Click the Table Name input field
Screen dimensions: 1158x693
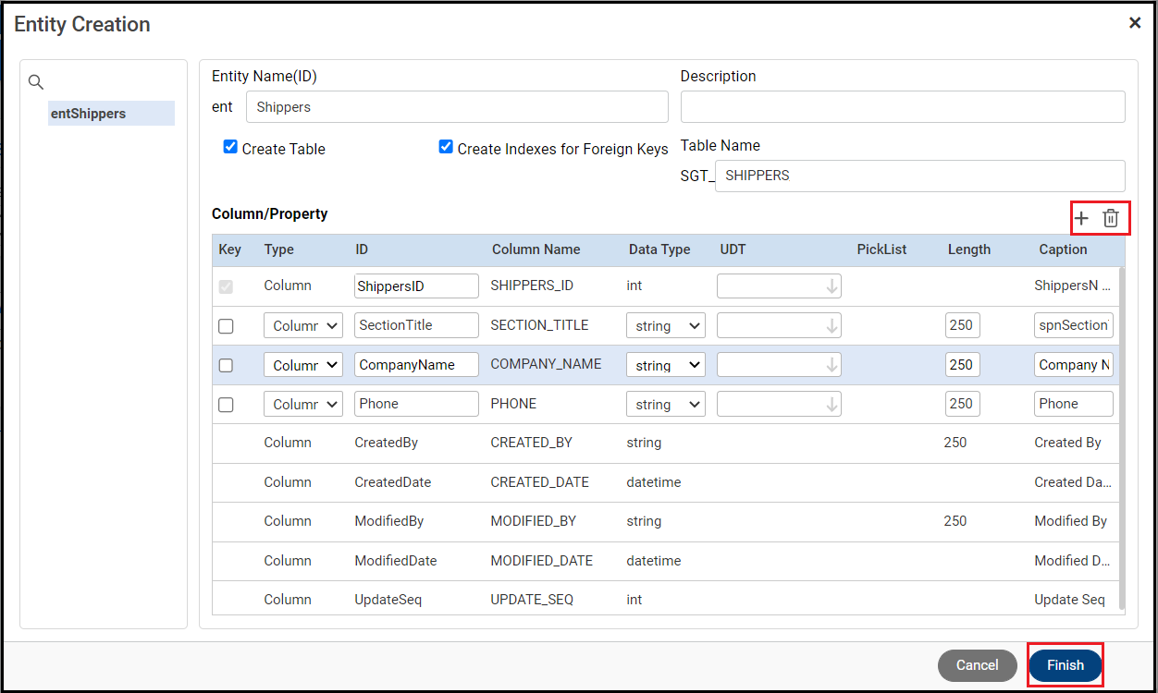(919, 176)
